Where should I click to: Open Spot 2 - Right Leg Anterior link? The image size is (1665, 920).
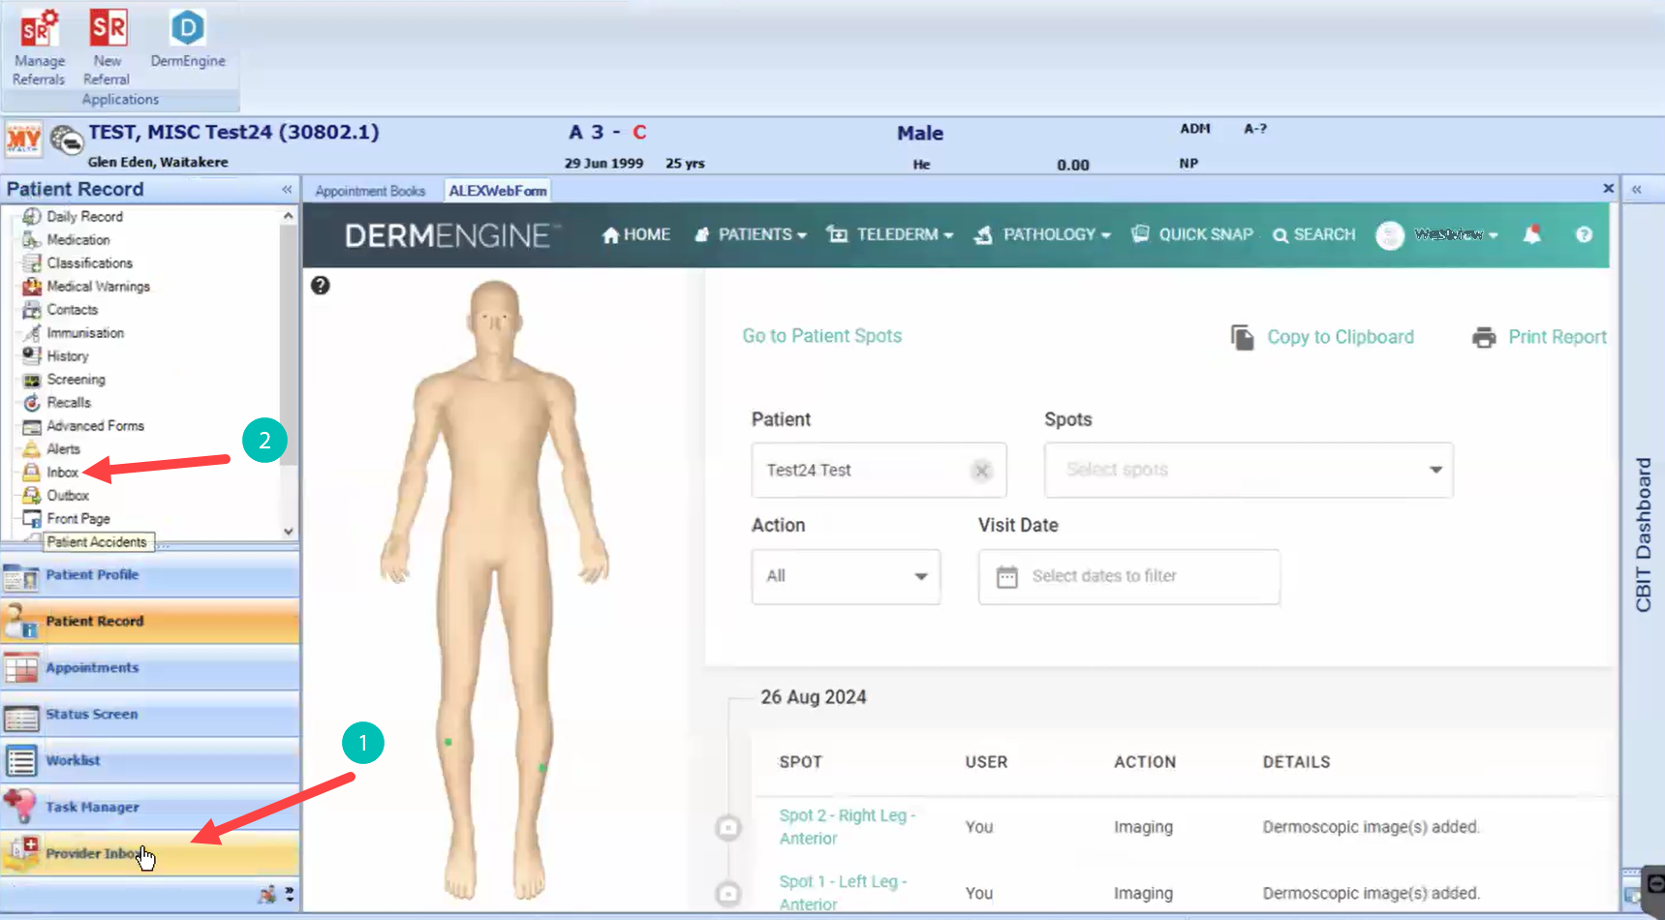coord(847,826)
